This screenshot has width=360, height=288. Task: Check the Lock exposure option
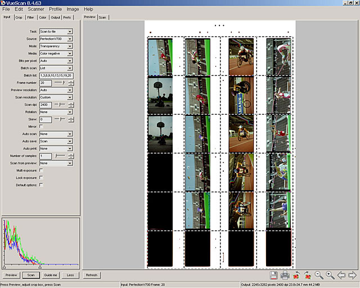click(x=41, y=178)
